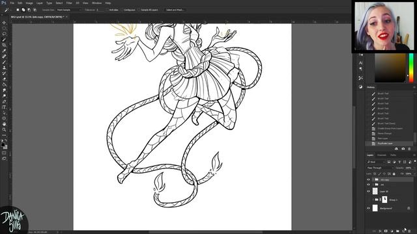The image size is (417, 234).
Task: Click Subtract from Selection mode icon
Action: 29,10
